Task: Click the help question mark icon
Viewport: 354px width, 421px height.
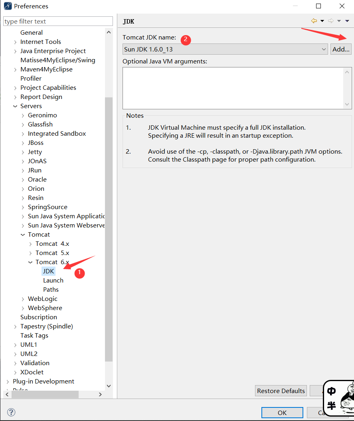Action: click(x=11, y=412)
